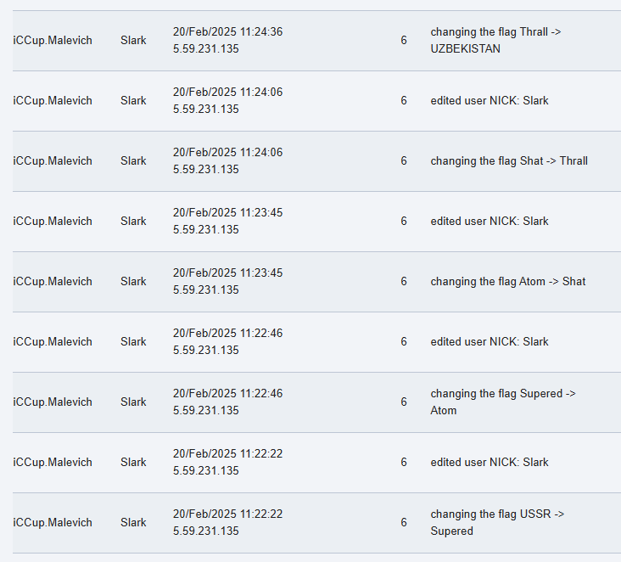
Task: Click iCCup.Malevich in the Atom -> Shat row
Action: pos(53,281)
